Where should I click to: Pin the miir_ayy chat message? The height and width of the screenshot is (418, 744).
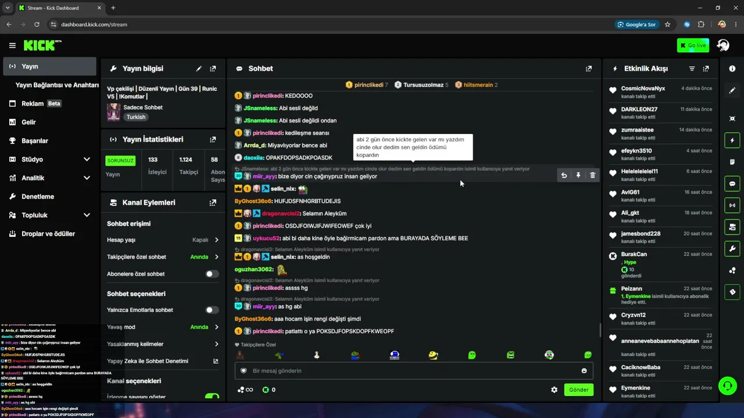(578, 175)
